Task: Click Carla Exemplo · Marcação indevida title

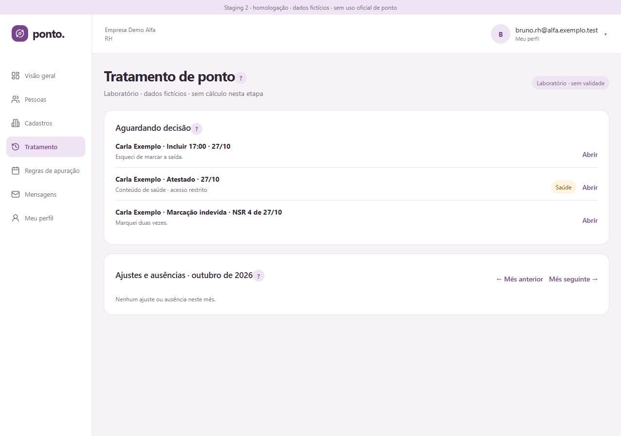Action: click(198, 212)
